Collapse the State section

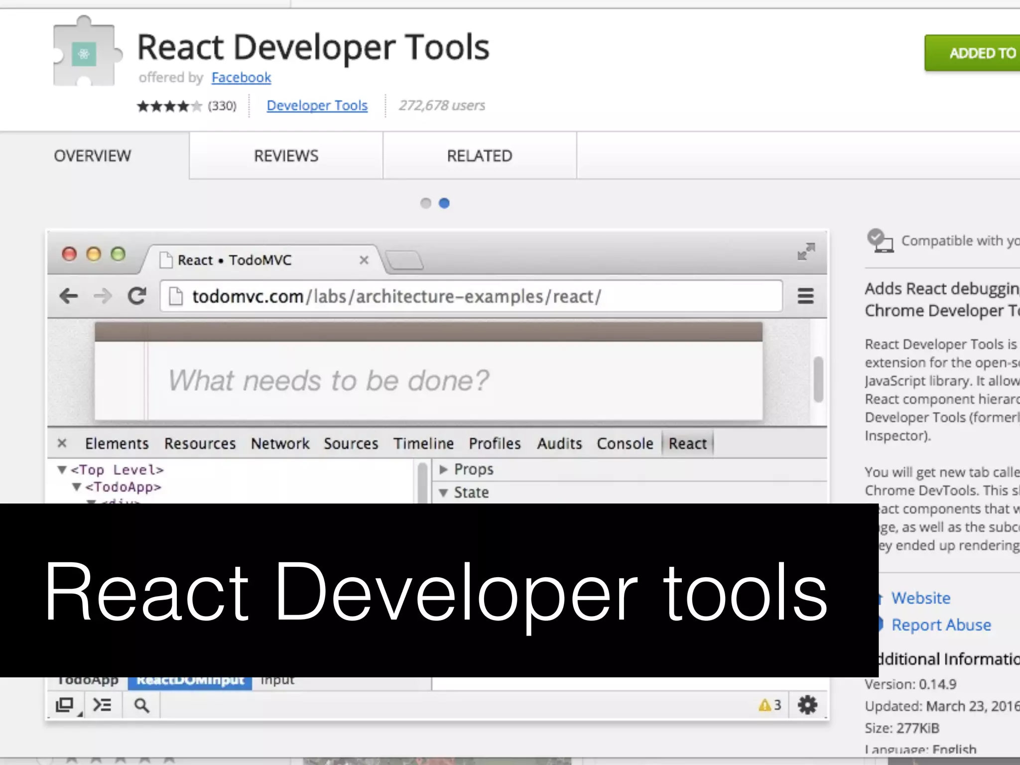point(443,493)
